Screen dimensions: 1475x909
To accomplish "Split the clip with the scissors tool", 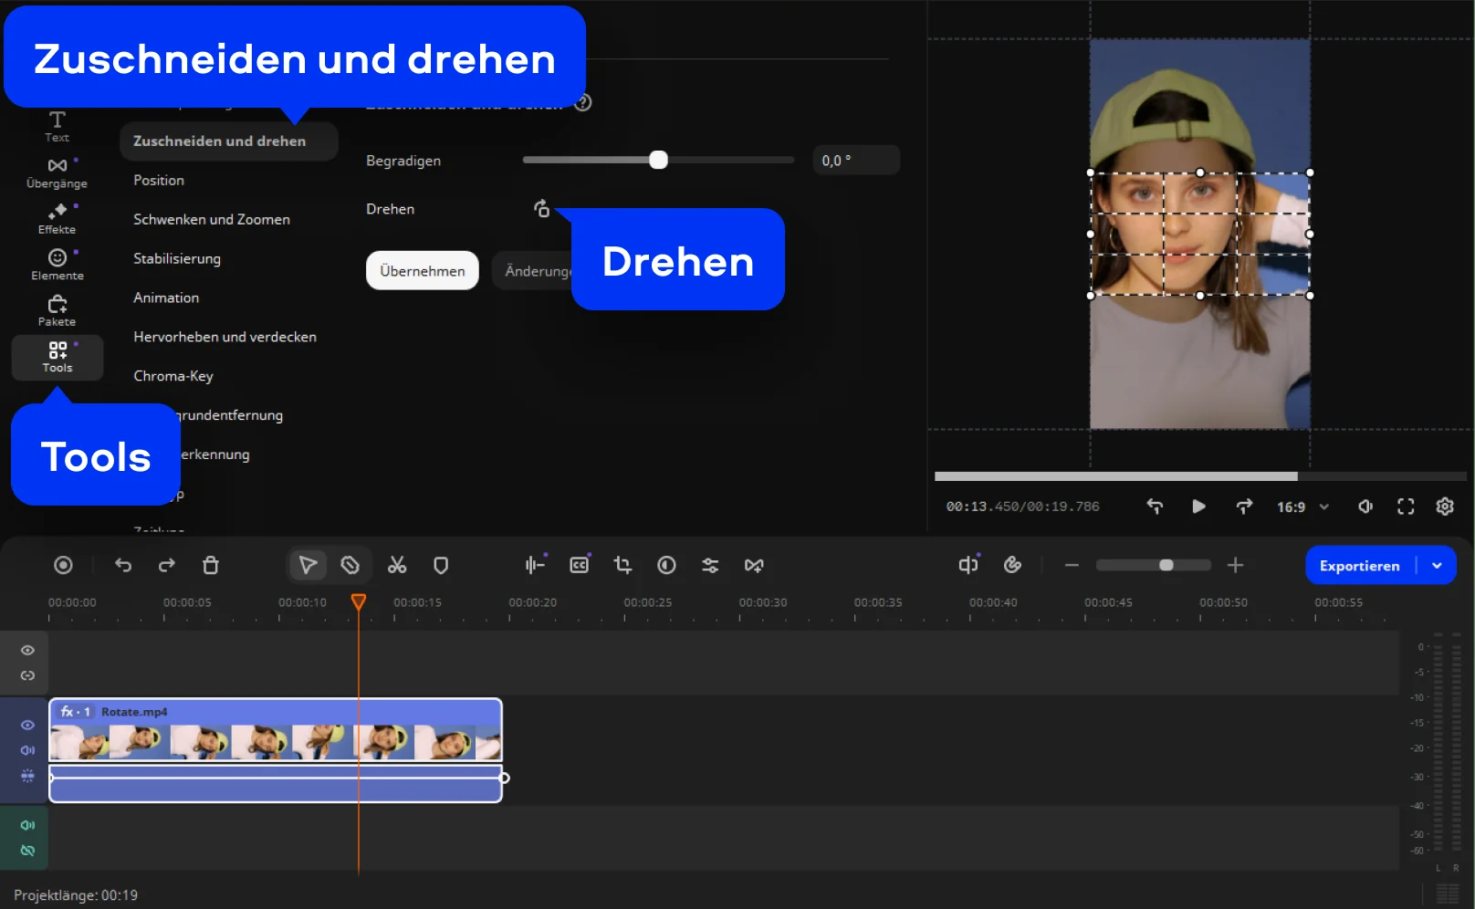I will (x=397, y=566).
